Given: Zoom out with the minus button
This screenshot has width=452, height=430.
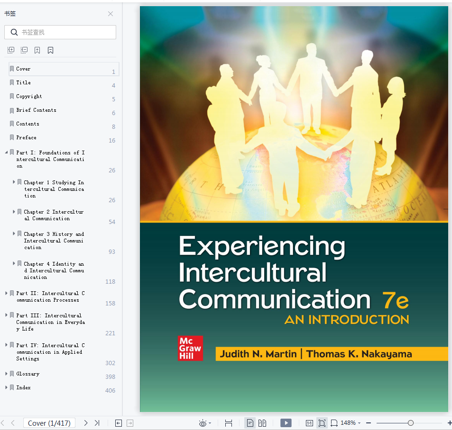Looking at the screenshot, I should pos(369,423).
